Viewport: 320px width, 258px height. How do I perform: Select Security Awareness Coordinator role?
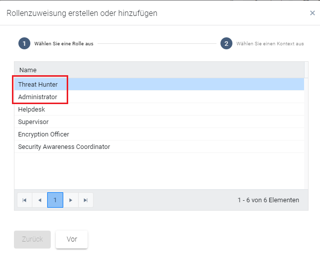64,147
